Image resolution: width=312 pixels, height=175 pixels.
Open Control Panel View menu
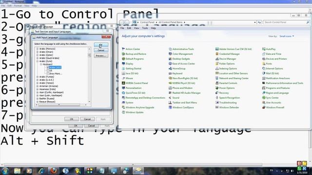tap(136, 28)
